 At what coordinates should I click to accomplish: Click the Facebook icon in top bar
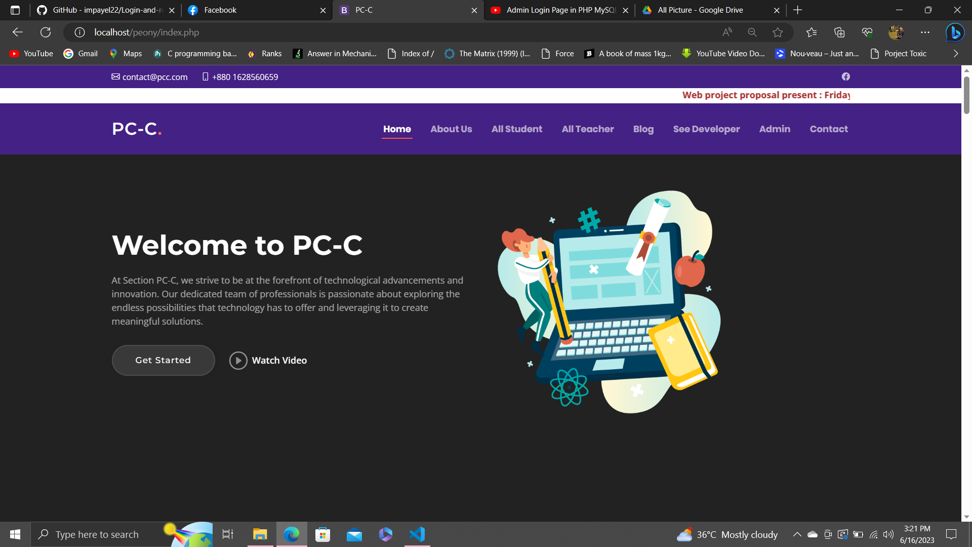click(845, 76)
